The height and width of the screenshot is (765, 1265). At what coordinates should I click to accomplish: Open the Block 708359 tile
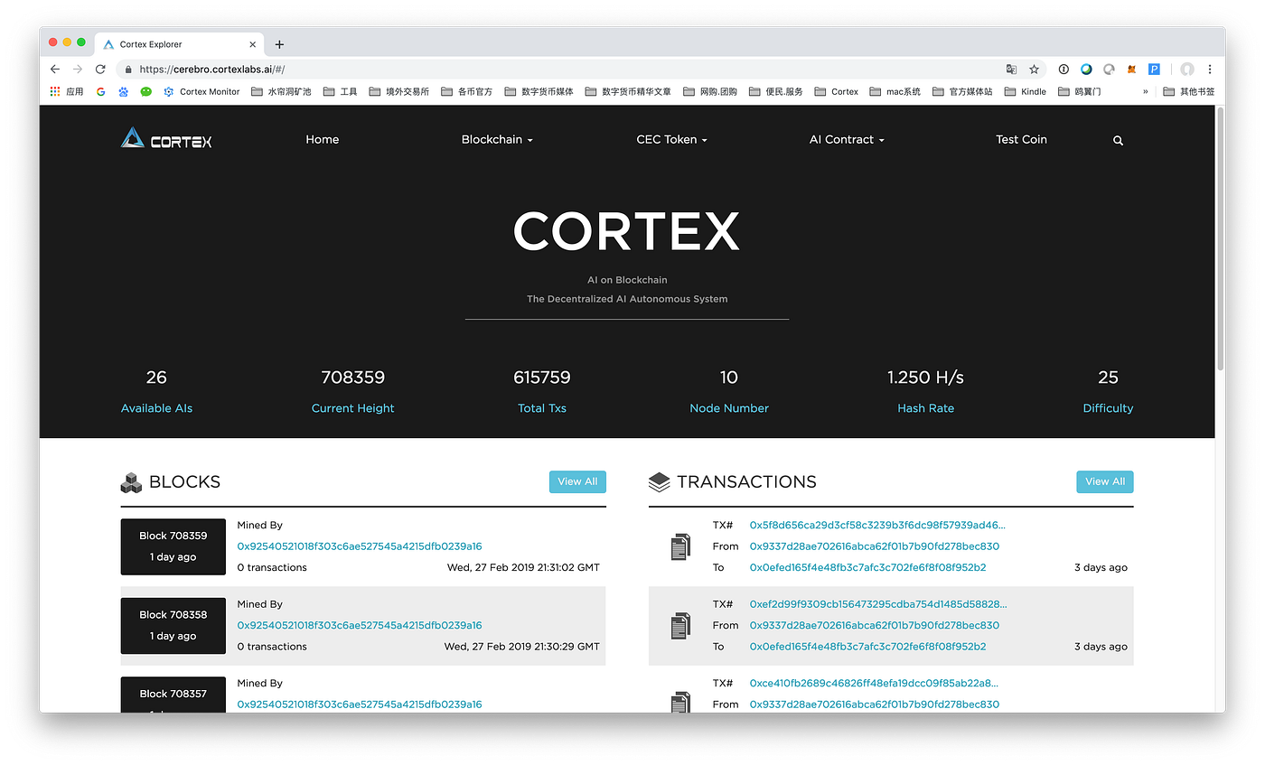[x=173, y=546]
